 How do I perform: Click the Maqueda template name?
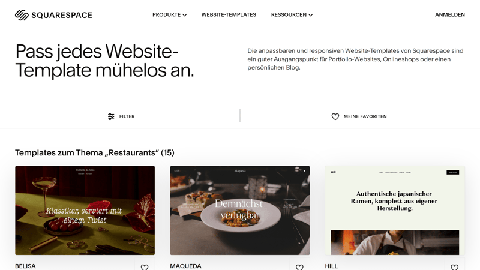[x=186, y=266]
